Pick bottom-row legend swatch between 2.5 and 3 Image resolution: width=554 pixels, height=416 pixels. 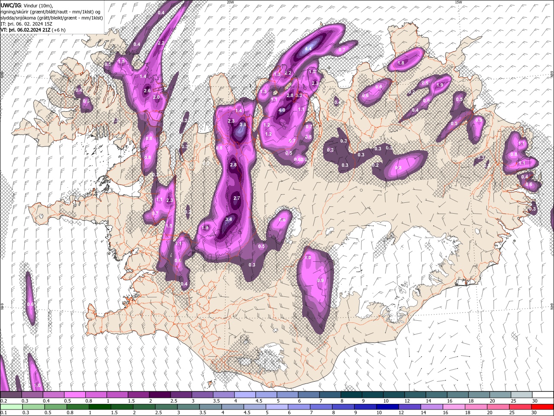coord(166,407)
